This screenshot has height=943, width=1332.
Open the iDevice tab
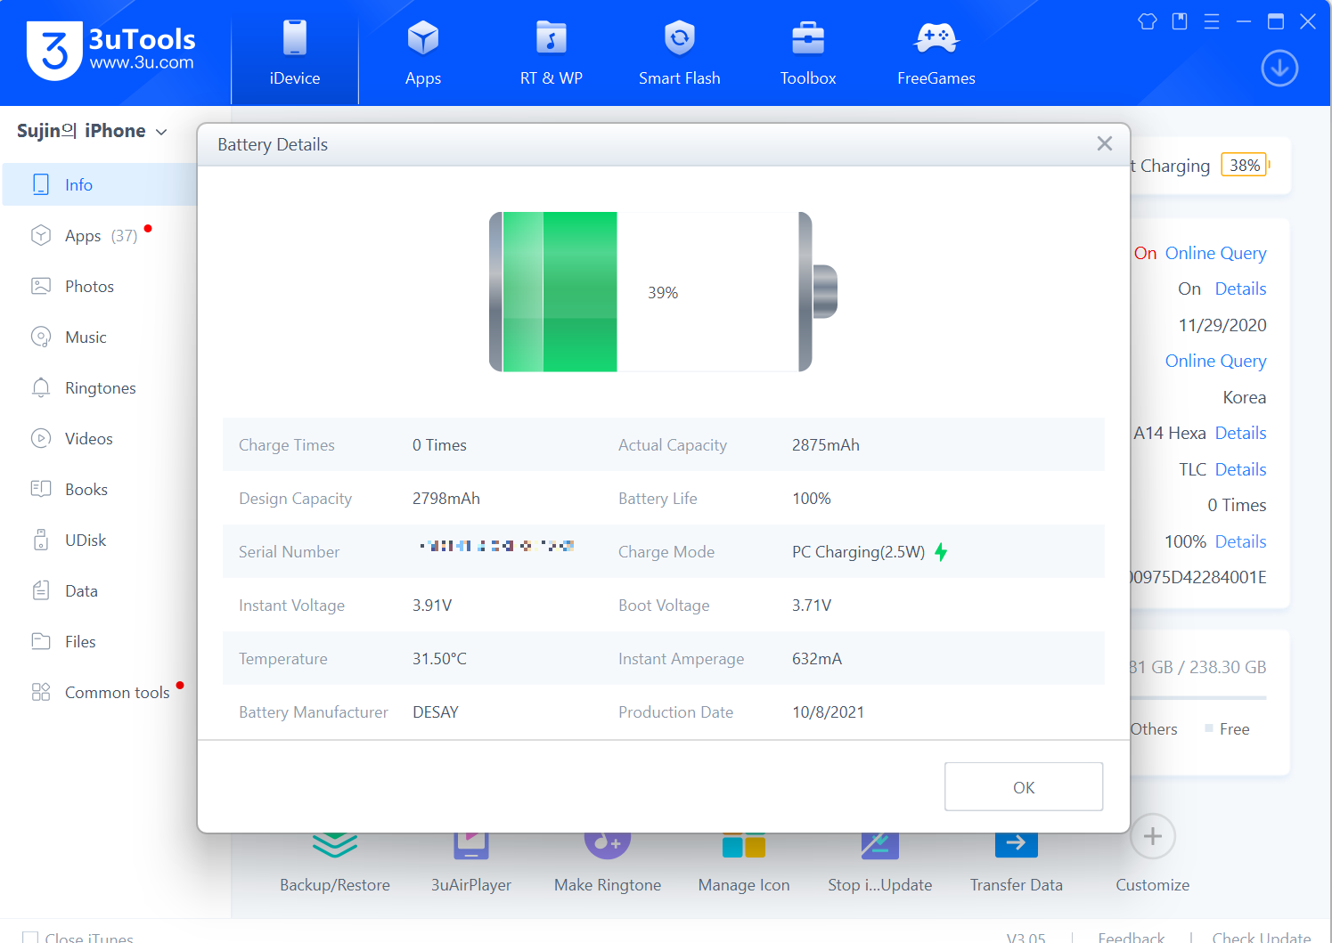point(295,53)
